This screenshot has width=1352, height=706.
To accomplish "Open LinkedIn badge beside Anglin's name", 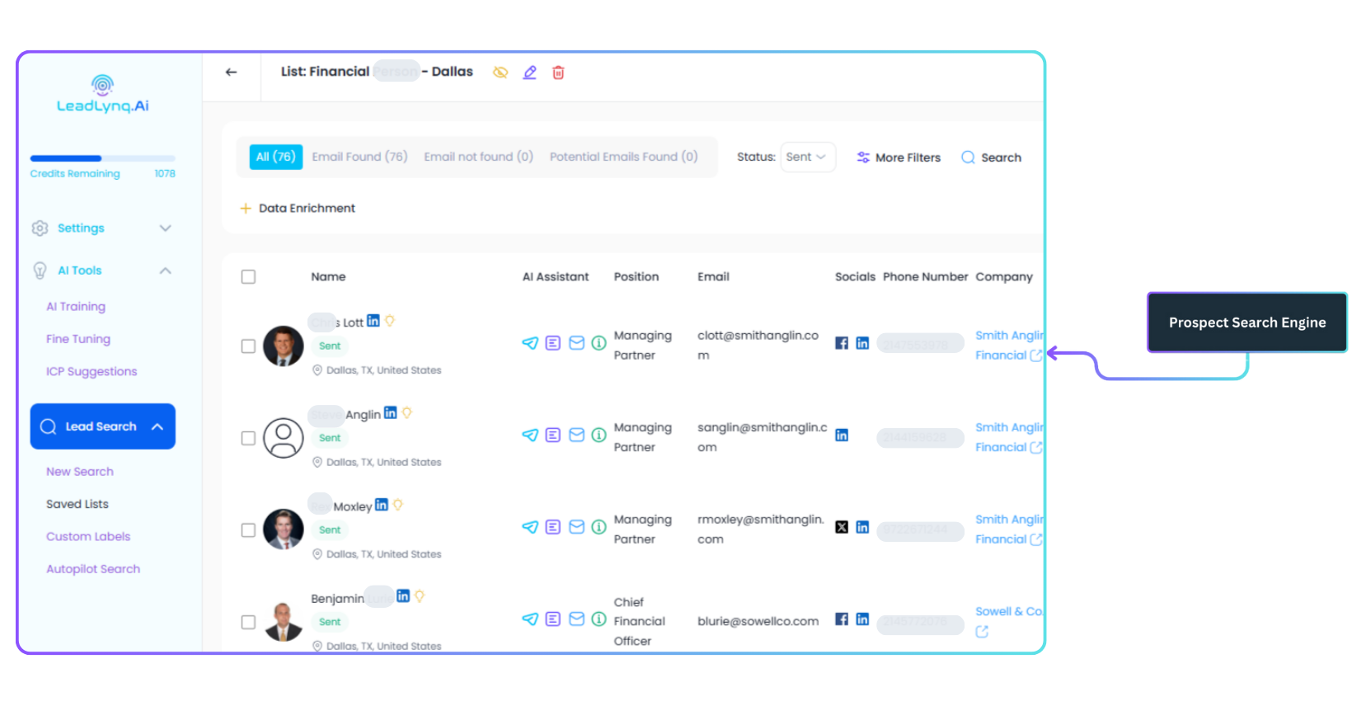I will click(391, 412).
